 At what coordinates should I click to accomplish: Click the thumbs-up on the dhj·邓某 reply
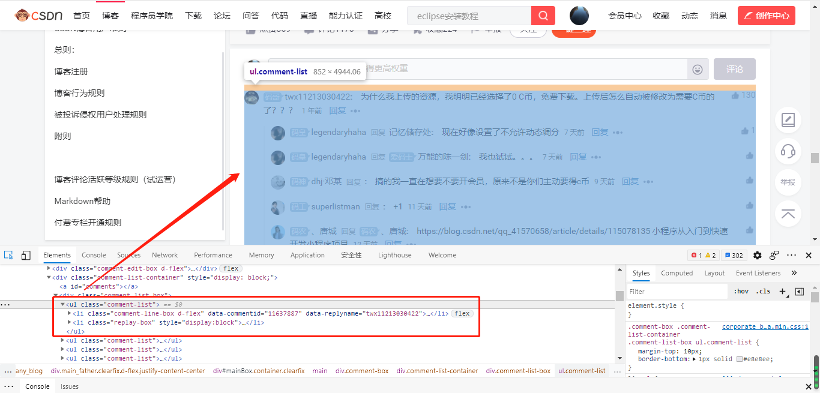pos(749,181)
